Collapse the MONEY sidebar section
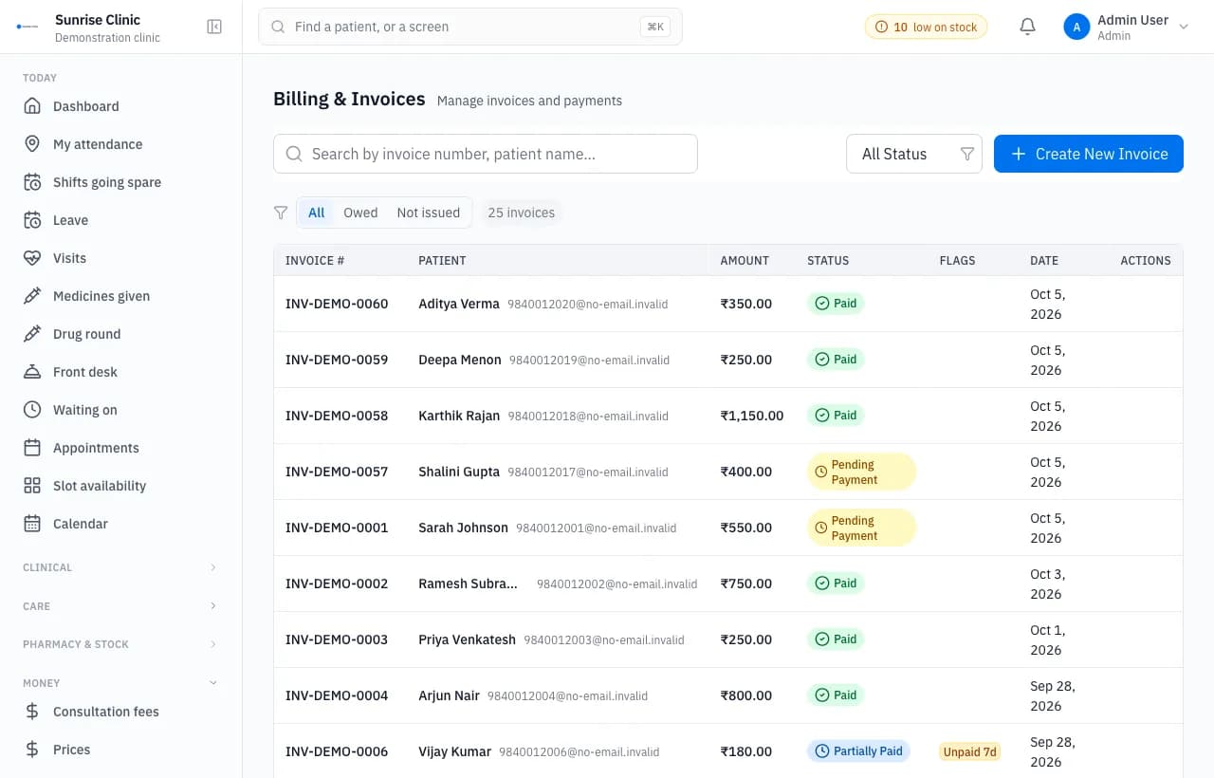This screenshot has height=778, width=1214. click(x=120, y=683)
